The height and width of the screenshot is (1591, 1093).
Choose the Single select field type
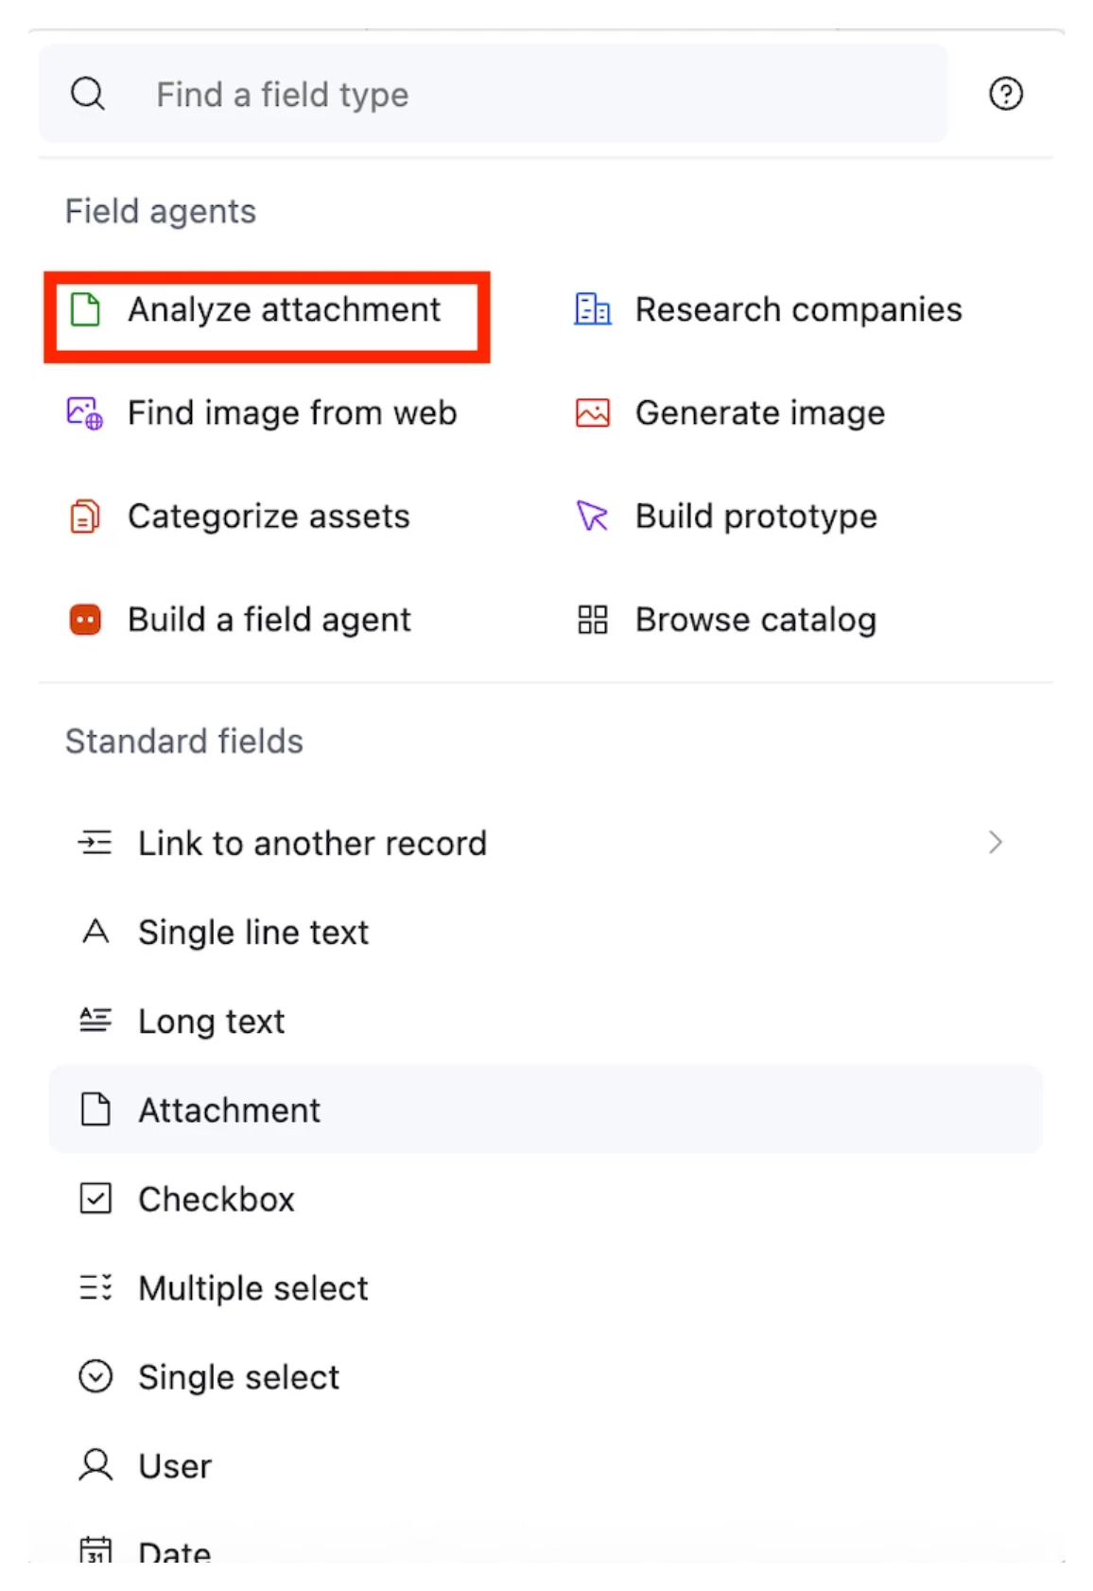click(x=238, y=1377)
